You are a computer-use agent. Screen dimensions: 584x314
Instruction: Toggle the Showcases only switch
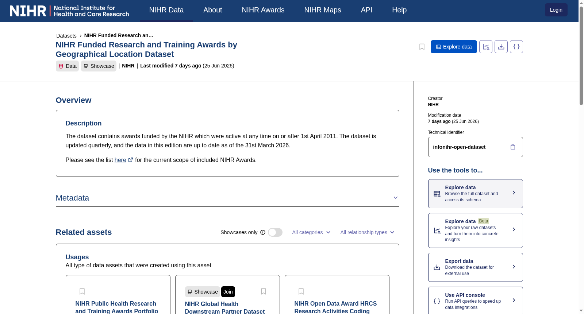pos(275,232)
